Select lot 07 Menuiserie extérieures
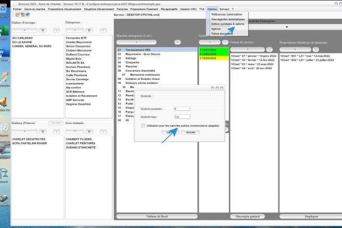342x228 pixels. [157, 75]
